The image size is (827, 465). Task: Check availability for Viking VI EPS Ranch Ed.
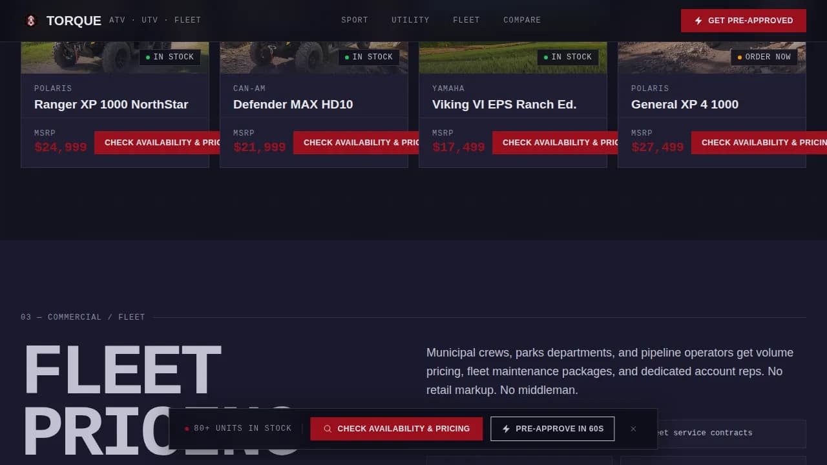click(x=556, y=142)
